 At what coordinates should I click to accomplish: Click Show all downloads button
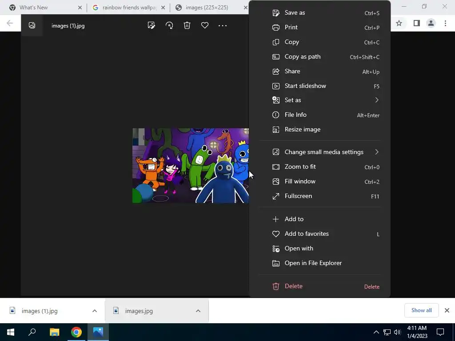pos(421,310)
